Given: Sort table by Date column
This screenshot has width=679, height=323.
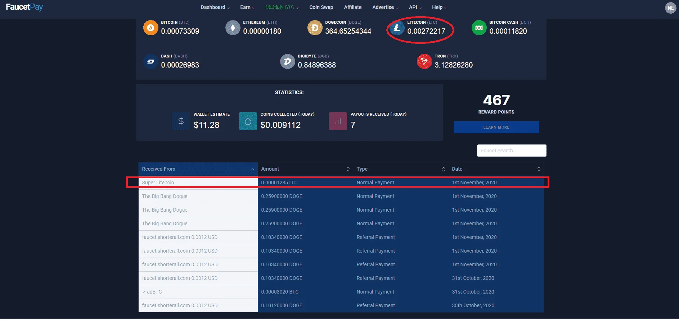Looking at the screenshot, I should tap(496, 169).
